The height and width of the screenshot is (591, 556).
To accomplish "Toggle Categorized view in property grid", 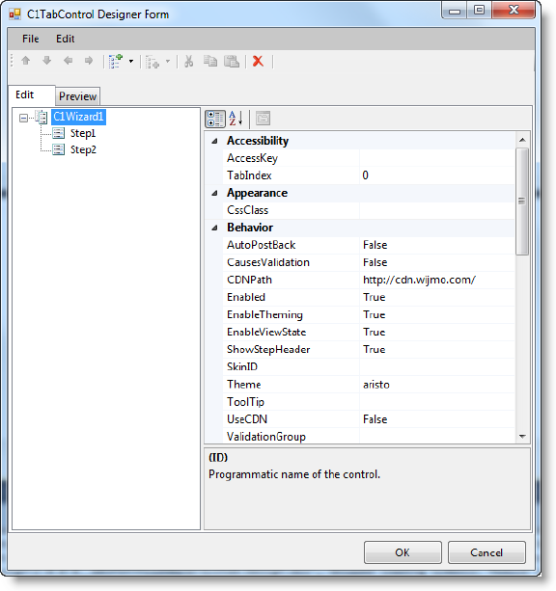I will pos(215,119).
